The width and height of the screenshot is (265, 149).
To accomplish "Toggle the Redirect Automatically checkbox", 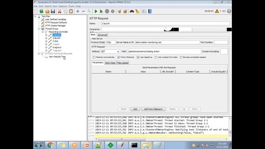I will pyautogui.click(x=94, y=57).
